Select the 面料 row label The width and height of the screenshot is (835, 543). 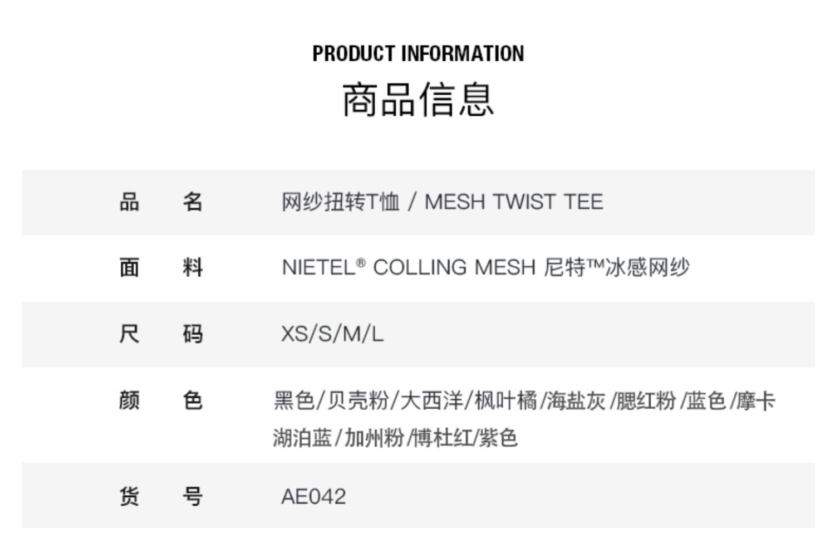pyautogui.click(x=161, y=267)
